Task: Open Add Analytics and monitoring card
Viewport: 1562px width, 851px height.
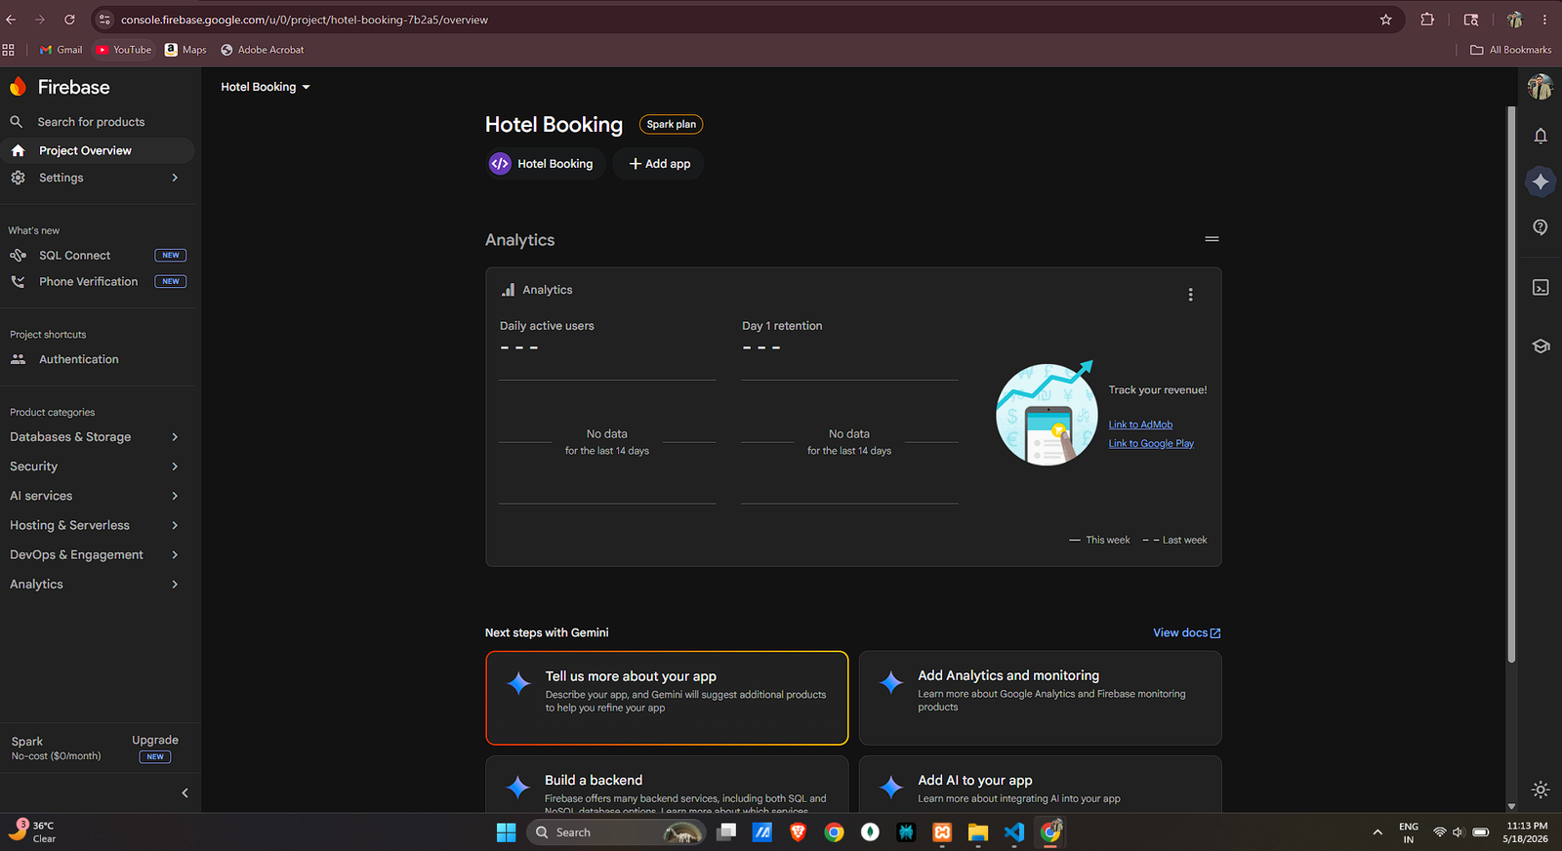Action: [1040, 698]
